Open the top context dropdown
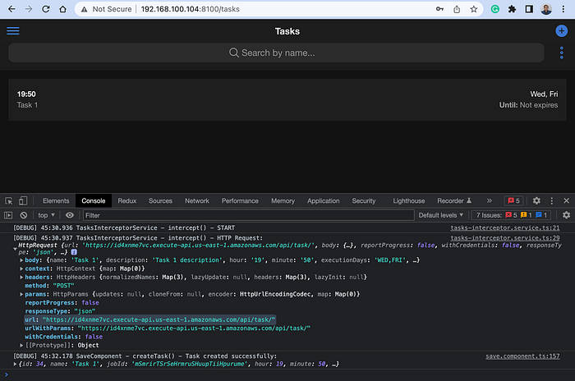Screen dimensions: 575x381 click(x=47, y=215)
